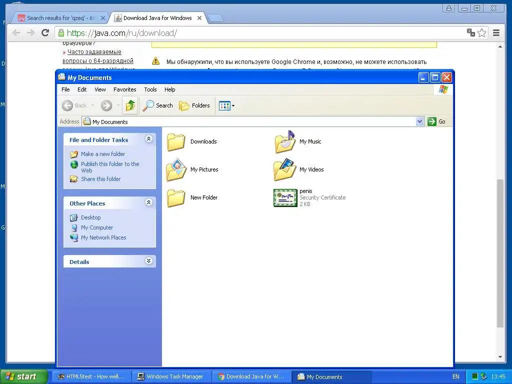Switch to Download Java taskbar button
512x384 pixels.
(x=251, y=377)
